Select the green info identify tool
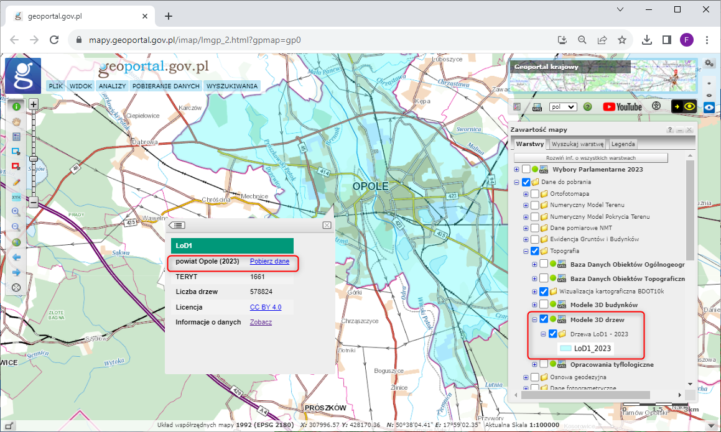 coord(16,106)
